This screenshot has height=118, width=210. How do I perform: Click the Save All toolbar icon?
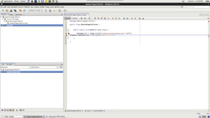15,10
